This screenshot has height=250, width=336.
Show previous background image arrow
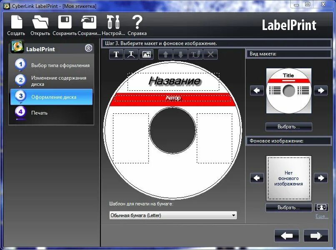[x=257, y=178]
